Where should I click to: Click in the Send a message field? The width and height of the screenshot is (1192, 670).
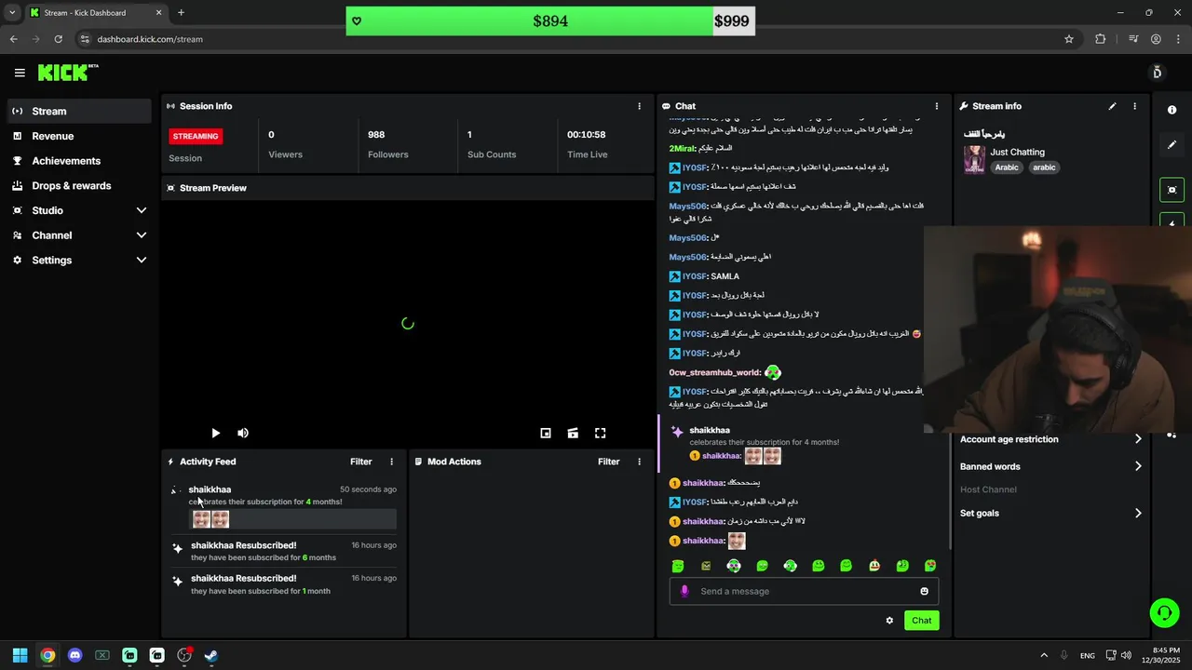click(x=805, y=591)
